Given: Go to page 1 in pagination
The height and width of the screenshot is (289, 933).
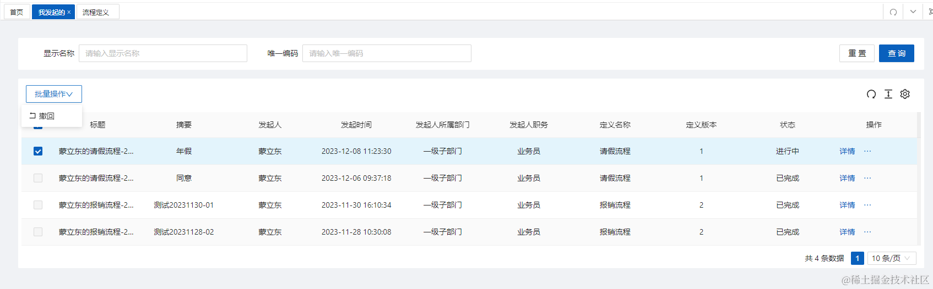Looking at the screenshot, I should click(858, 258).
